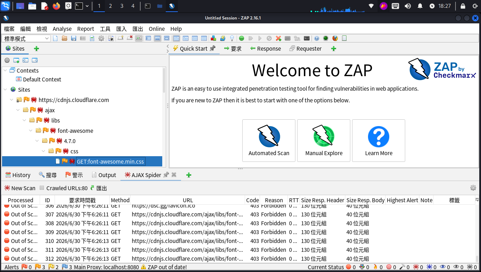Image resolution: width=481 pixels, height=272 pixels.
Task: Click the 匯出 export button in AJAX Spider
Action: coord(98,188)
